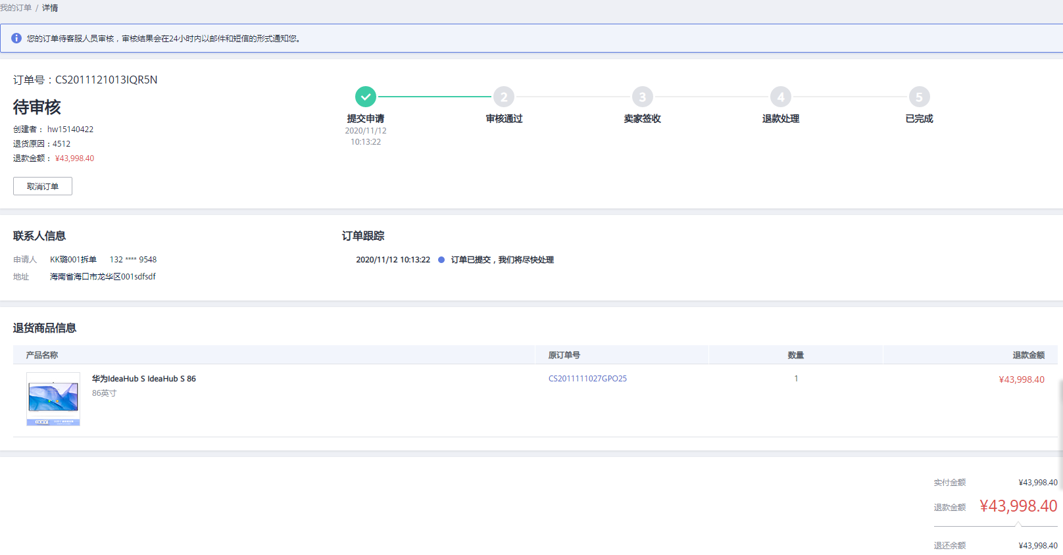Image resolution: width=1063 pixels, height=555 pixels.
Task: Cancel the order with 取消订单 button
Action: pyautogui.click(x=43, y=186)
